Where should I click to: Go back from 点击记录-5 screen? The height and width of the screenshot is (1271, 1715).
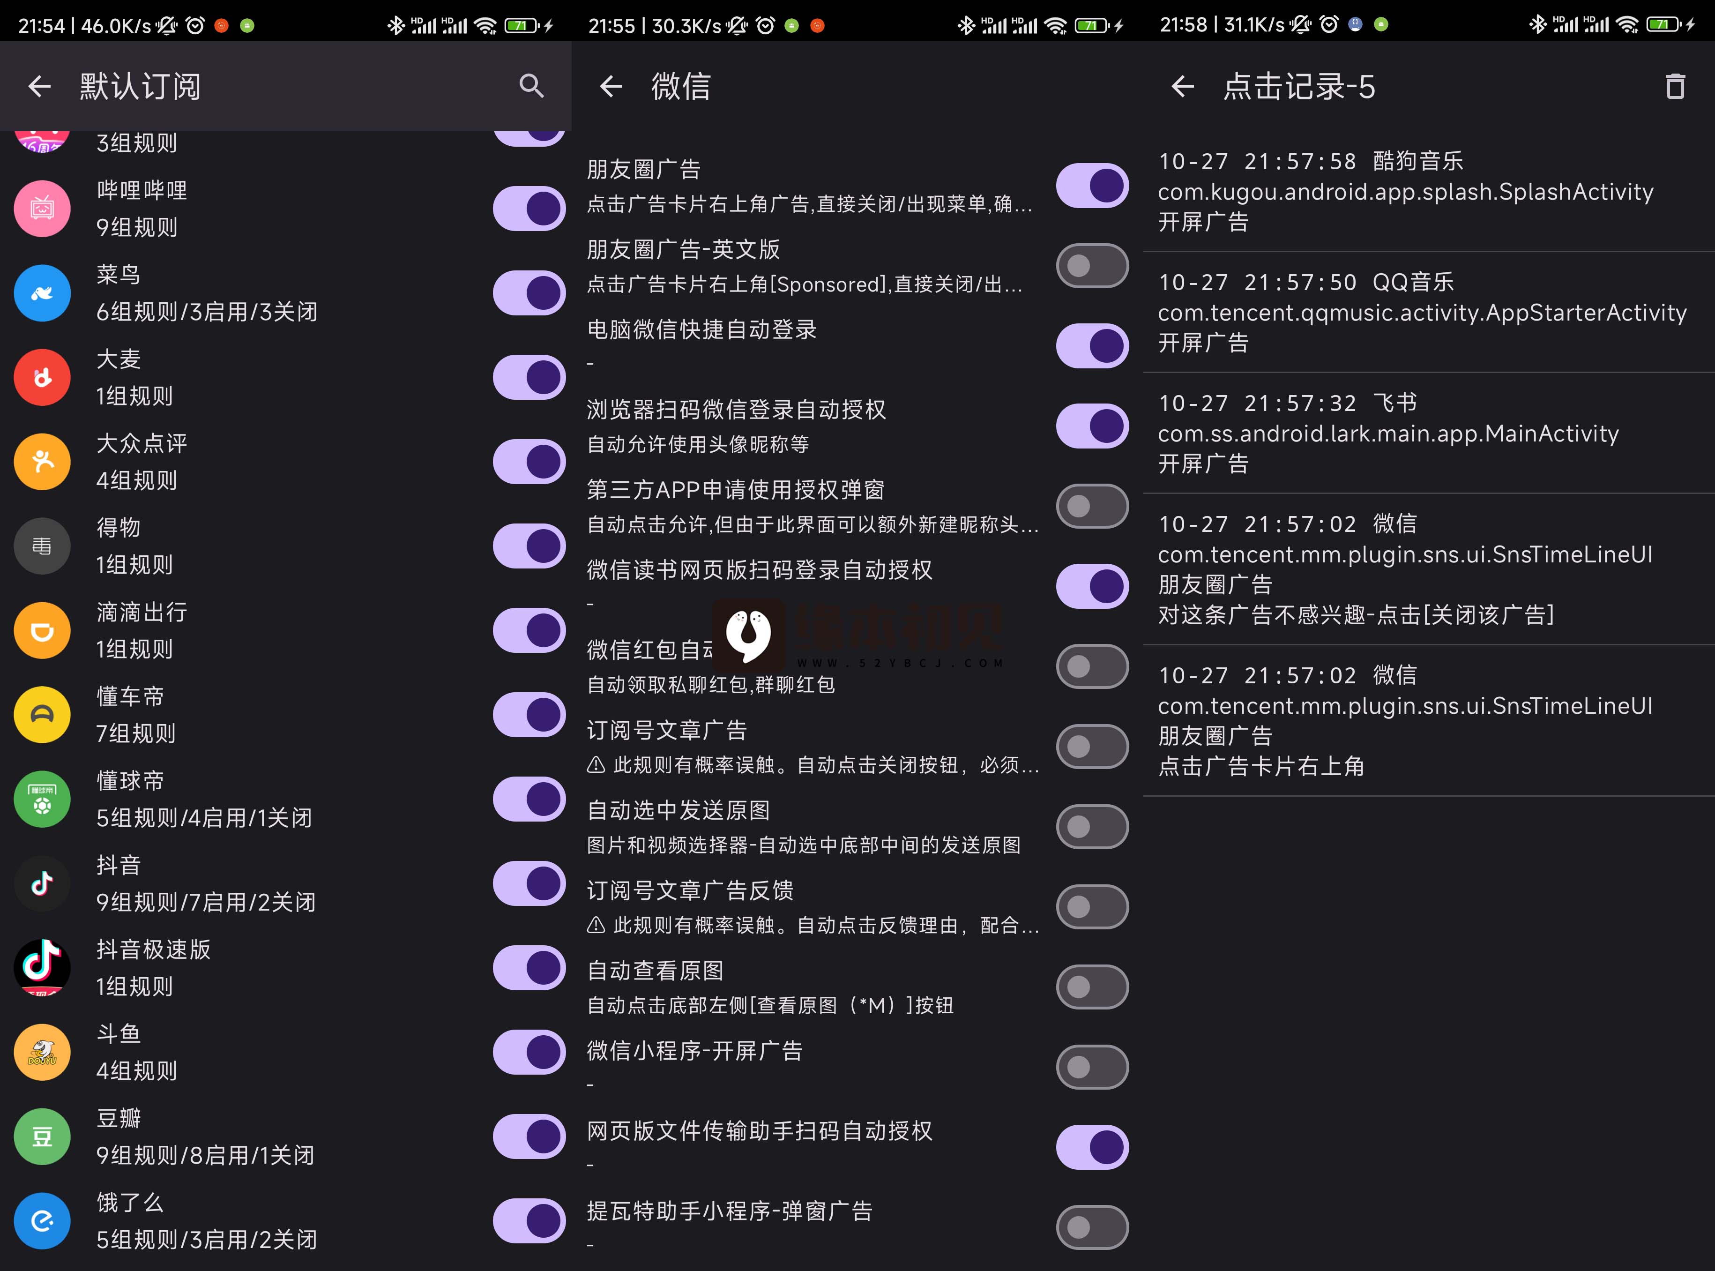(x=1182, y=86)
